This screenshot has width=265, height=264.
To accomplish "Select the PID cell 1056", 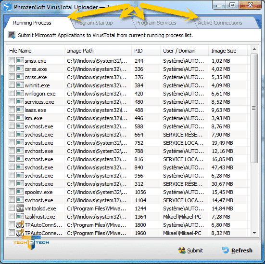I will [x=140, y=192].
